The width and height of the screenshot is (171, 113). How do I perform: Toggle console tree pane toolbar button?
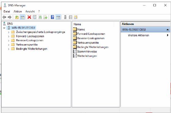coord(22,17)
